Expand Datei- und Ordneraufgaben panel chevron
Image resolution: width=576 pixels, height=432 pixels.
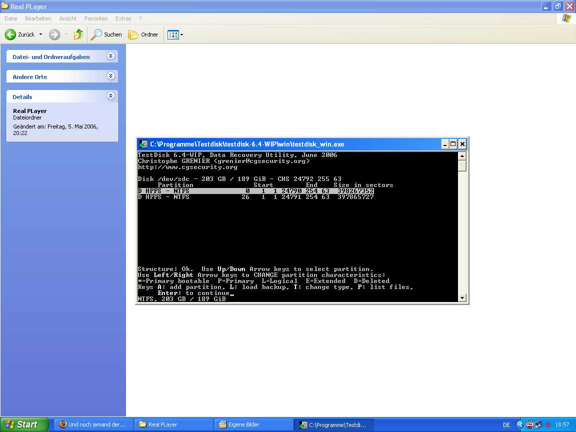coord(110,56)
